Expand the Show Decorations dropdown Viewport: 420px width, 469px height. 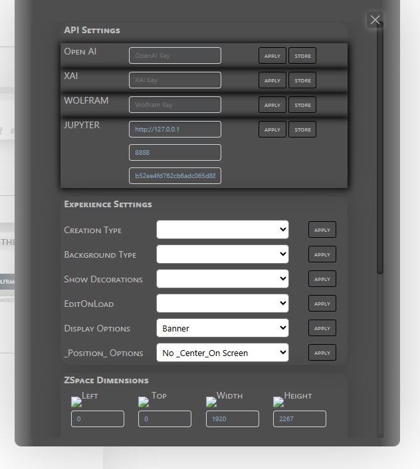coord(222,279)
